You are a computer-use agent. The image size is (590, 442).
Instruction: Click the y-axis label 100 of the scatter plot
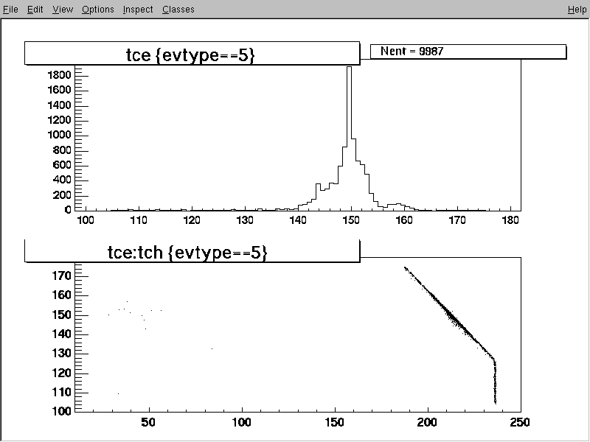(61, 411)
